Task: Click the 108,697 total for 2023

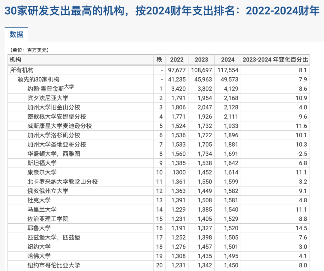Action: (x=202, y=70)
